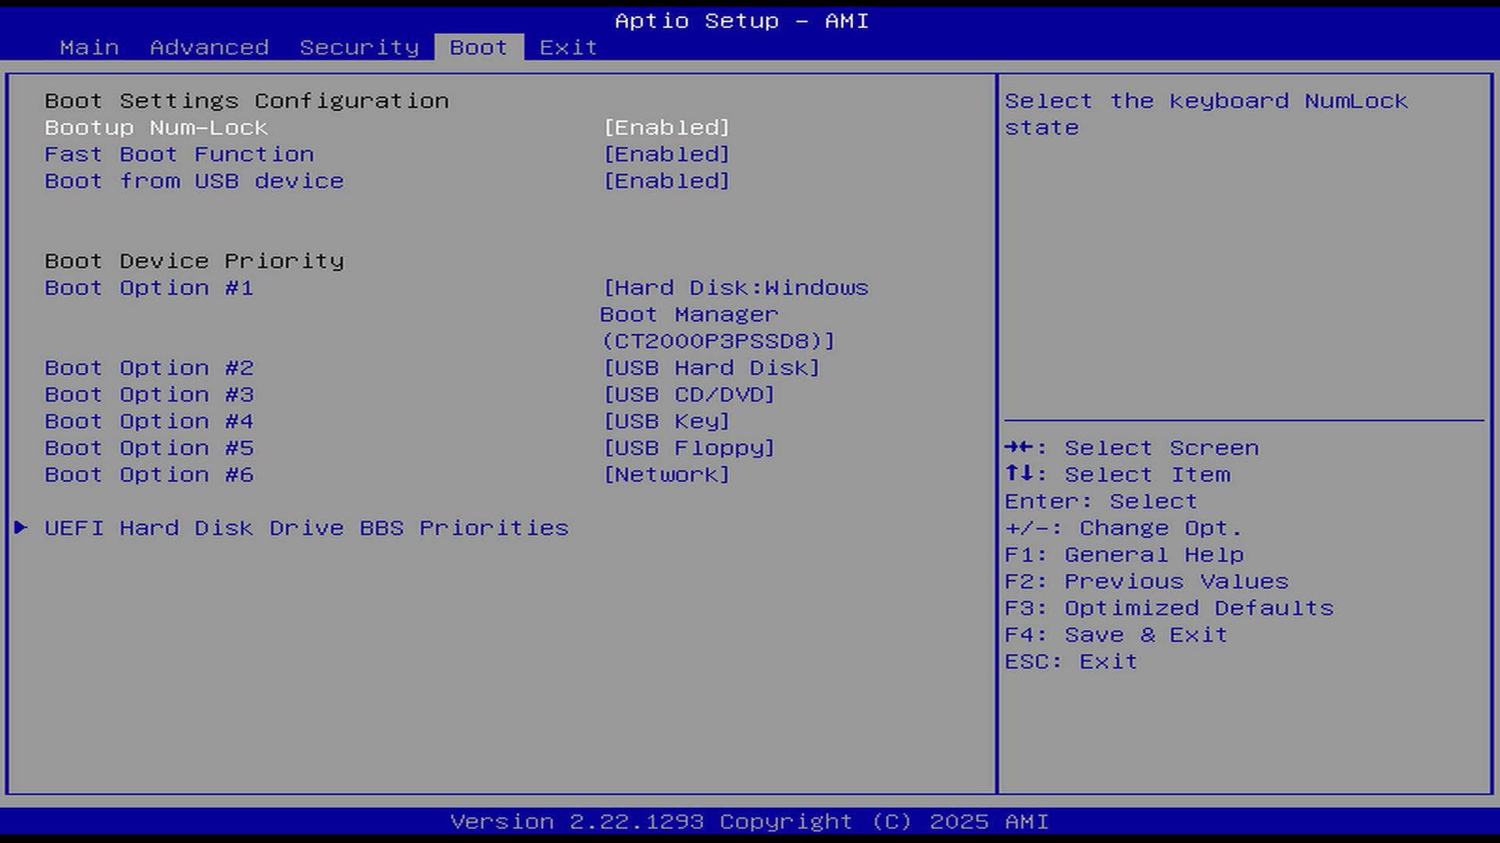Select the Fast Boot Function label
This screenshot has height=843, width=1500.
[x=179, y=155]
